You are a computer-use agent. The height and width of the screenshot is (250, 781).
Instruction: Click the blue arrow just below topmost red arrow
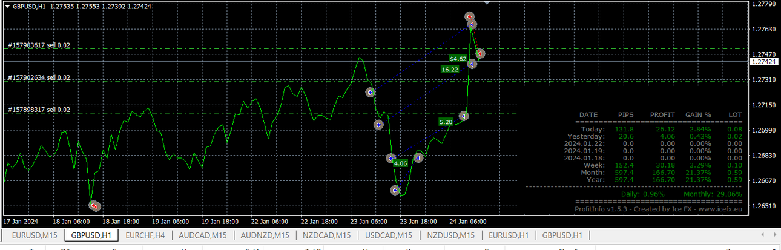(472, 25)
